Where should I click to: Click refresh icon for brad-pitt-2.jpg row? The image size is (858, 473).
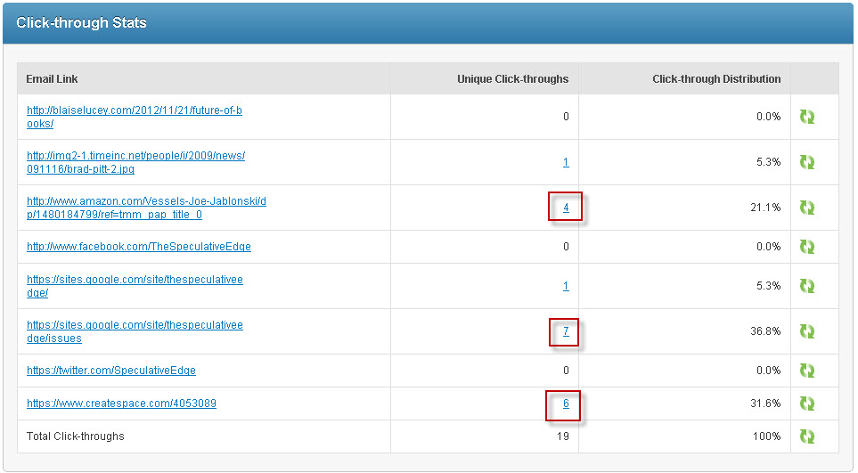click(807, 162)
